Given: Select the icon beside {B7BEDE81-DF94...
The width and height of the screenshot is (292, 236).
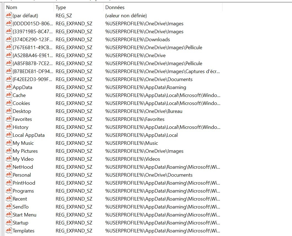Looking at the screenshot, I should click(x=9, y=71).
